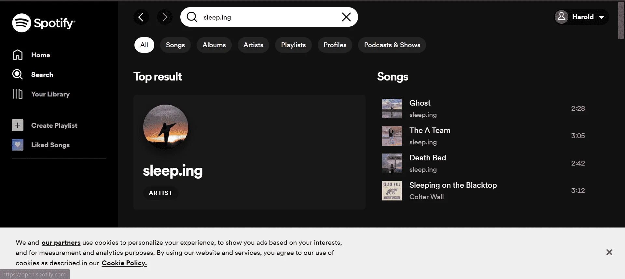The height and width of the screenshot is (279, 625).
Task: Click in the search input field
Action: click(x=270, y=17)
